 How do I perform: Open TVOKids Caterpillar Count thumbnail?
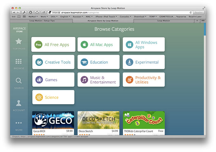[x=144, y=120]
